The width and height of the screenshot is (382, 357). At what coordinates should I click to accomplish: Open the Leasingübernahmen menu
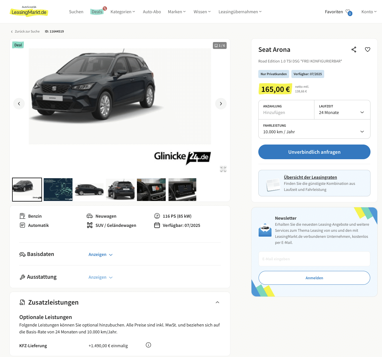coord(240,12)
